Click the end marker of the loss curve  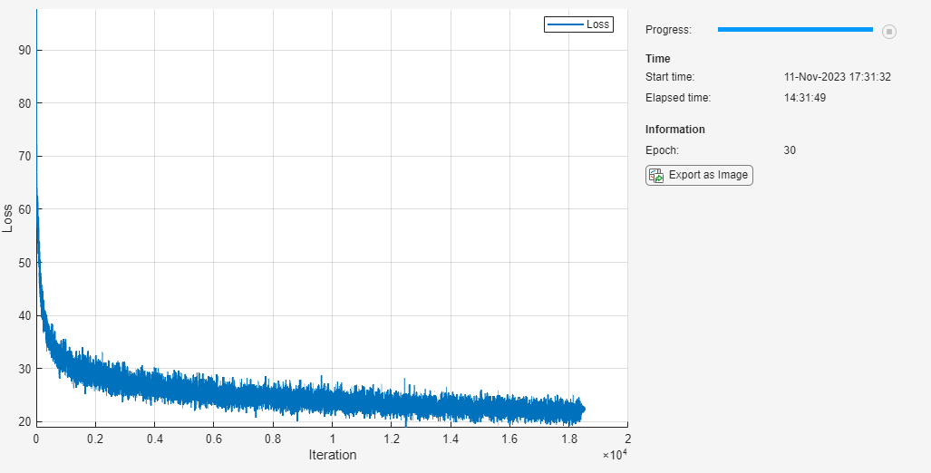[583, 409]
